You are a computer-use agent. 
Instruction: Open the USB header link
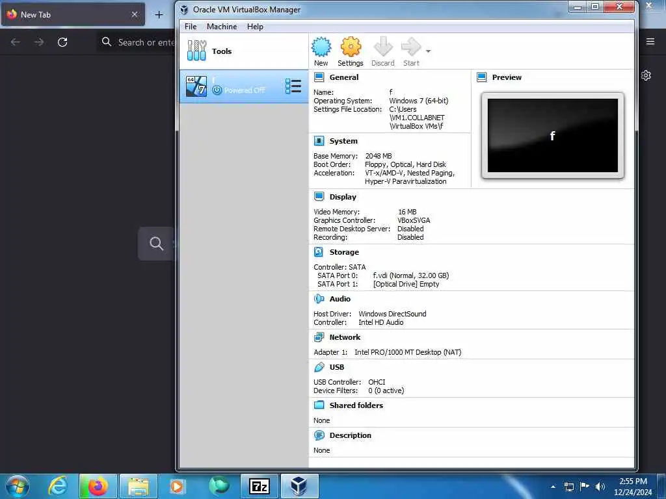336,367
